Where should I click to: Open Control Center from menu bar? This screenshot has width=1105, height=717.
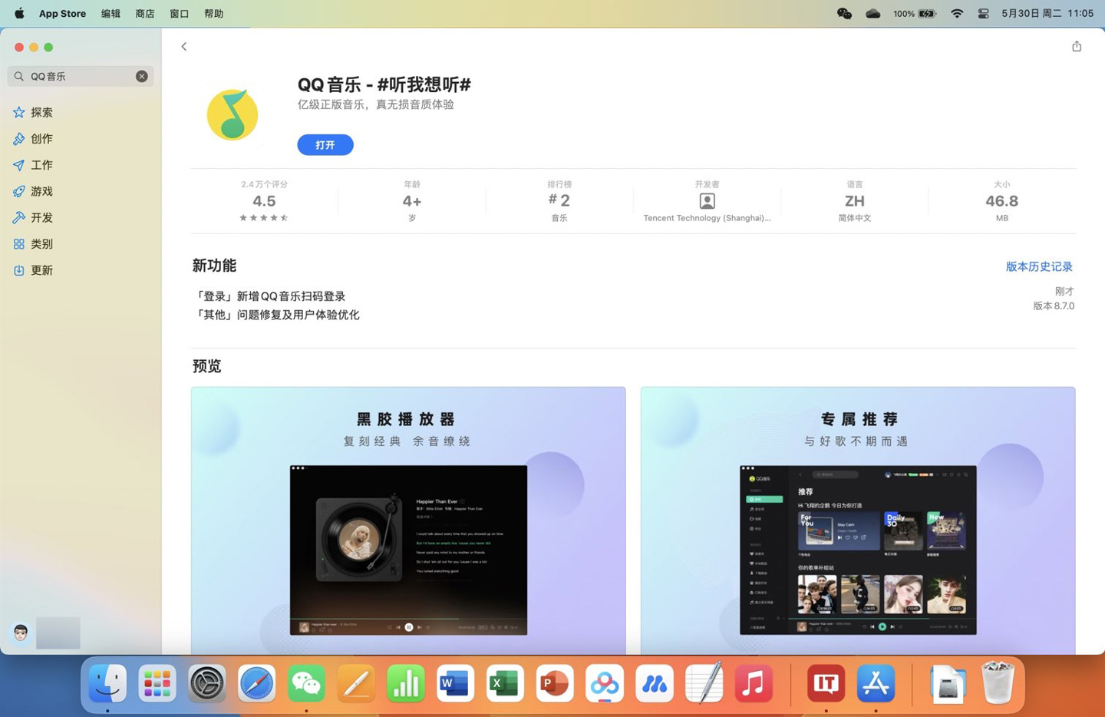(x=983, y=13)
